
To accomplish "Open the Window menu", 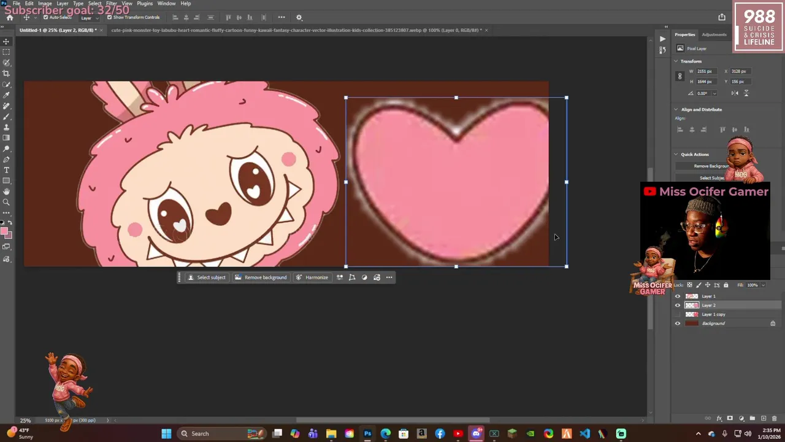I will pyautogui.click(x=166, y=4).
